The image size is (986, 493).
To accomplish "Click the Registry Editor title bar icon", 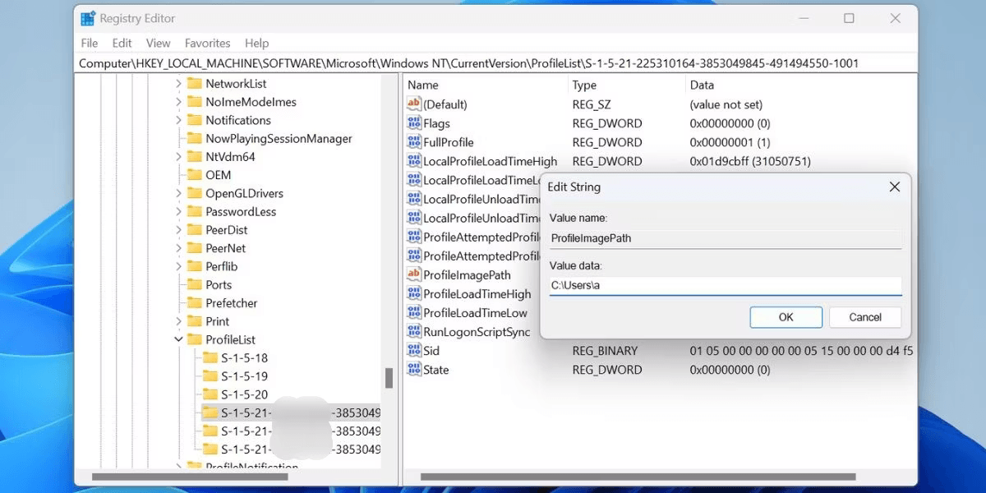I will pyautogui.click(x=86, y=18).
